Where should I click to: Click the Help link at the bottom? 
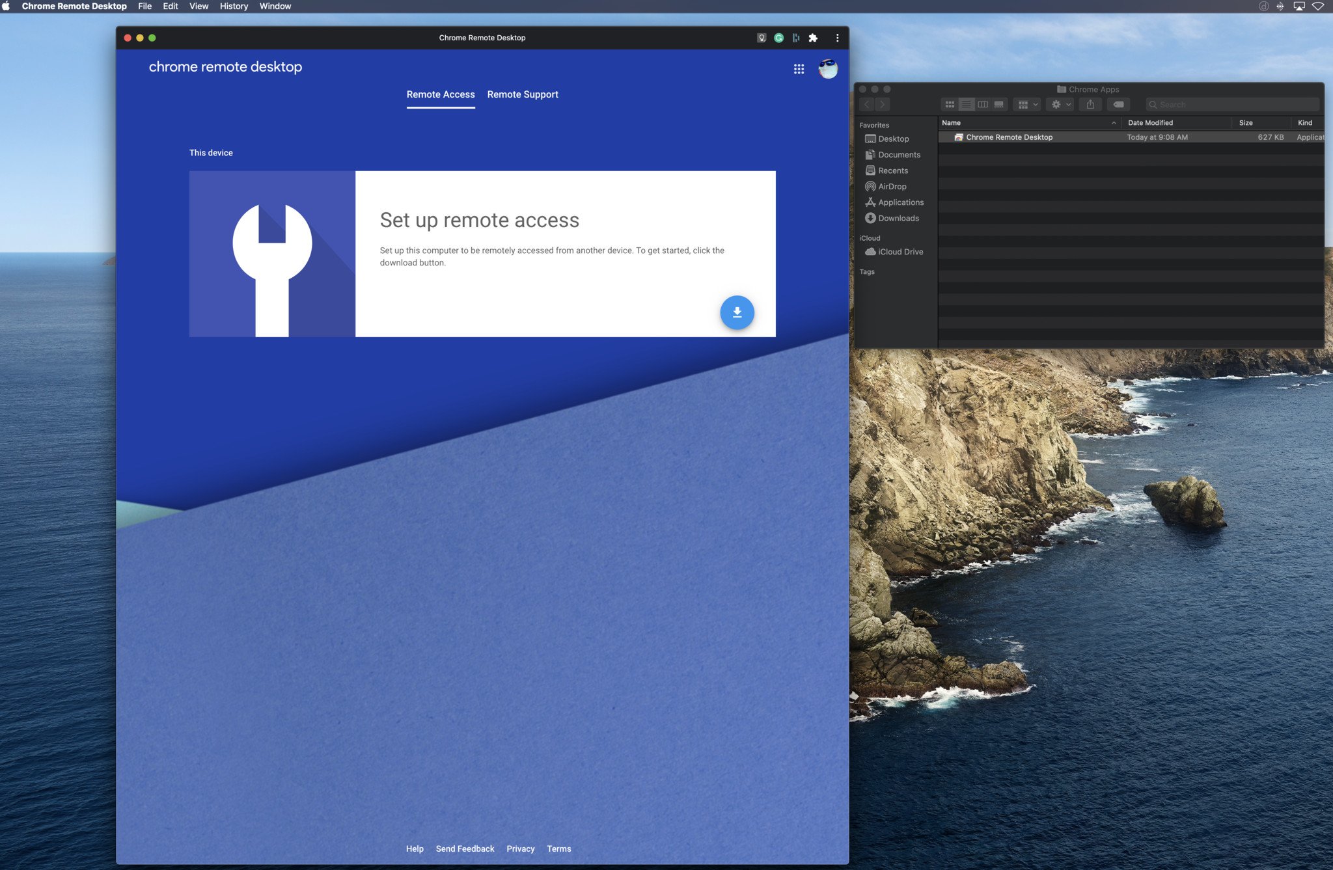click(415, 847)
